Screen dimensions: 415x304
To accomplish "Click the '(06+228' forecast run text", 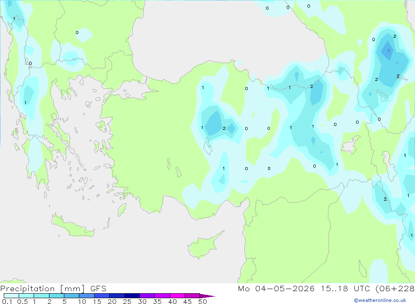I will click(395, 289).
